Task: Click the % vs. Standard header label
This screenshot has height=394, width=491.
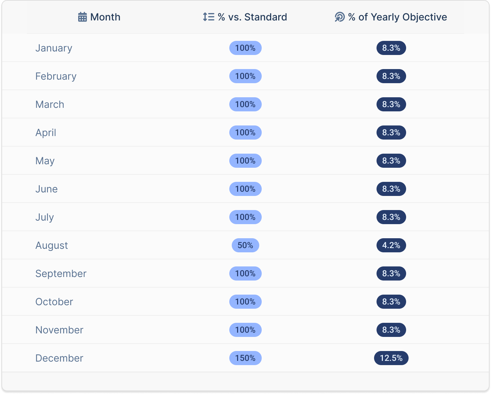Action: coord(252,17)
